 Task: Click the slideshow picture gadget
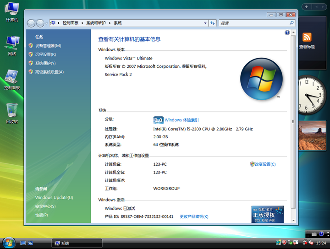click(312, 135)
